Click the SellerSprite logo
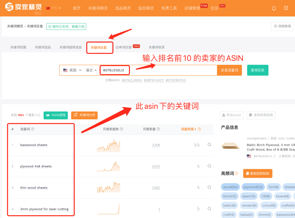This screenshot has width=295, height=218. (x=23, y=7)
